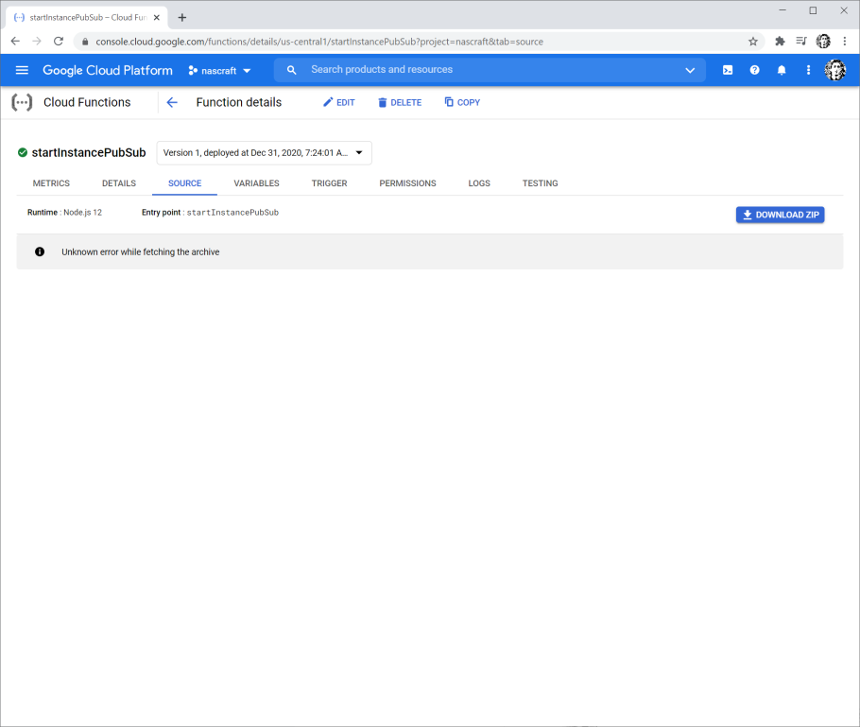The image size is (860, 727).
Task: Focus the Search products and resources field
Action: [x=473, y=70]
